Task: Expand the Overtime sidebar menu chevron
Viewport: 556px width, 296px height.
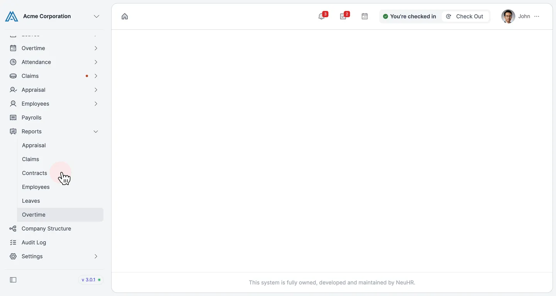Action: 96,48
